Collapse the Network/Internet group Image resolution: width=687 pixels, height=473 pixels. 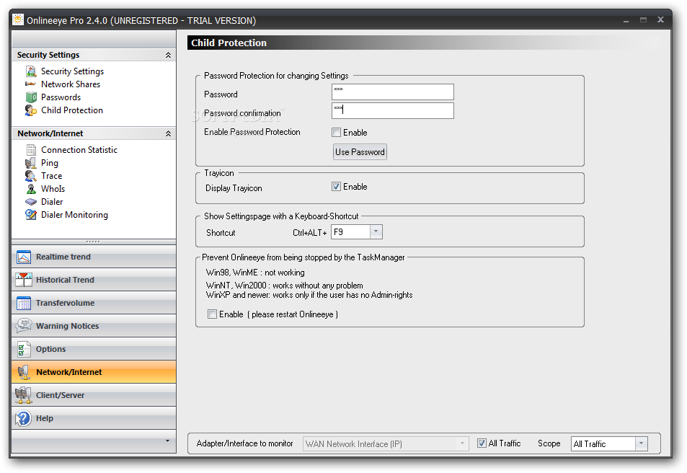point(168,133)
